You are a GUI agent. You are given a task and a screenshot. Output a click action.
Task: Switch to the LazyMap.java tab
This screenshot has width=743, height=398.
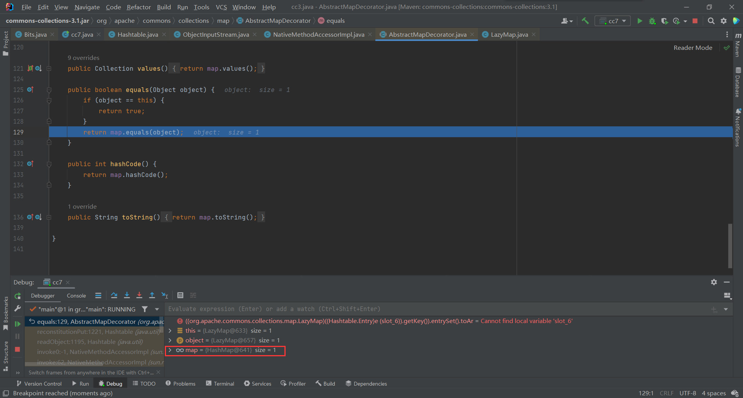[509, 35]
